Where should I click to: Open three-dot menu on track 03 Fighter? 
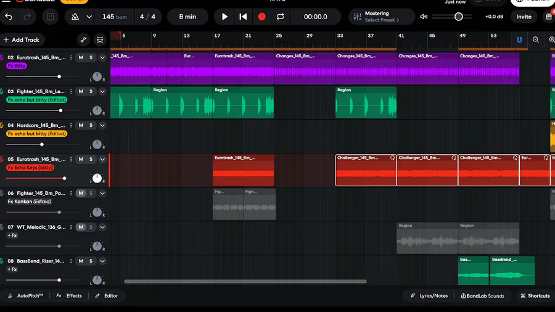click(x=71, y=91)
